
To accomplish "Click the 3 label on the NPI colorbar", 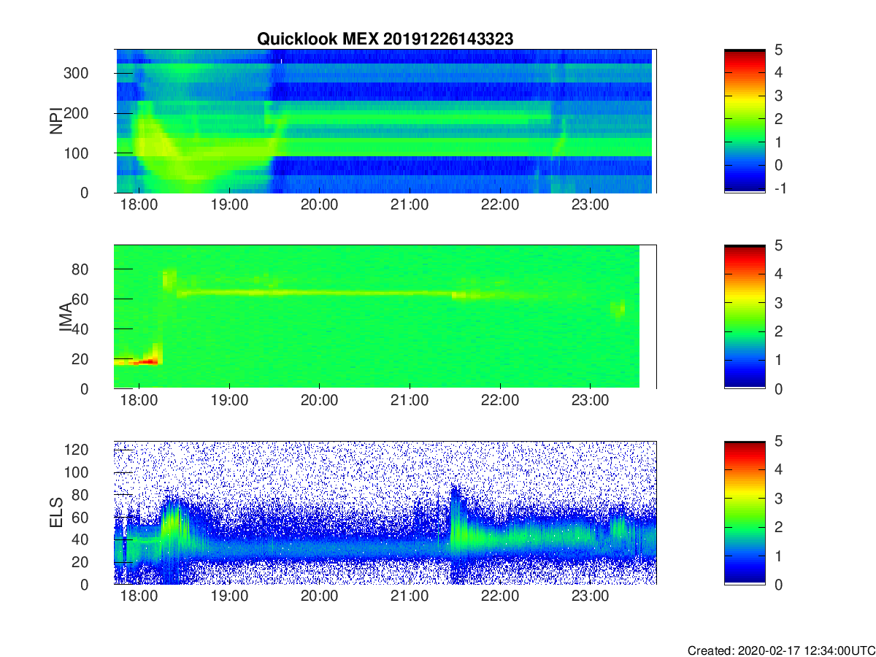I will [777, 96].
